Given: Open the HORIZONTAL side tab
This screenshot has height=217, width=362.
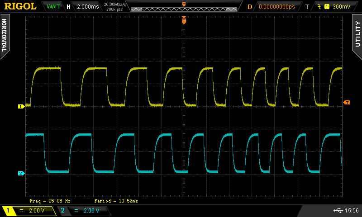Looking at the screenshot, I should [x=4, y=35].
